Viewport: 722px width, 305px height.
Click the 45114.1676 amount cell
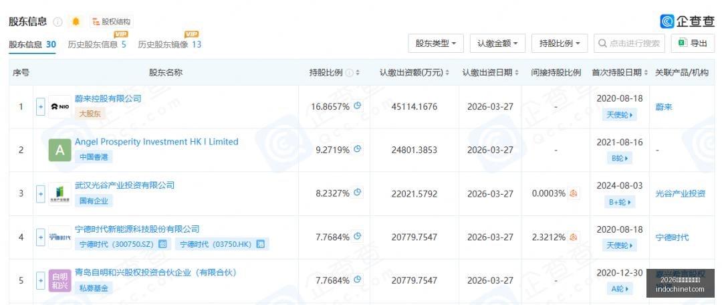tap(414, 107)
